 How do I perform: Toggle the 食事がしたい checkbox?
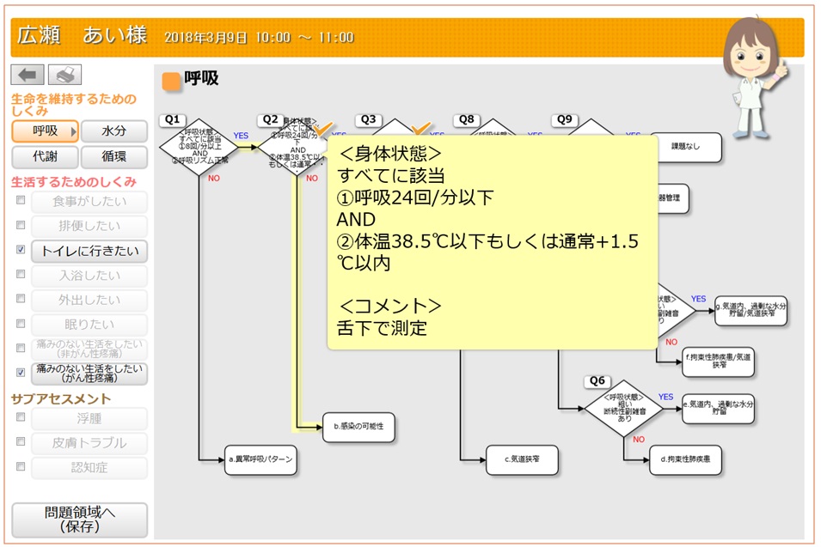click(21, 200)
